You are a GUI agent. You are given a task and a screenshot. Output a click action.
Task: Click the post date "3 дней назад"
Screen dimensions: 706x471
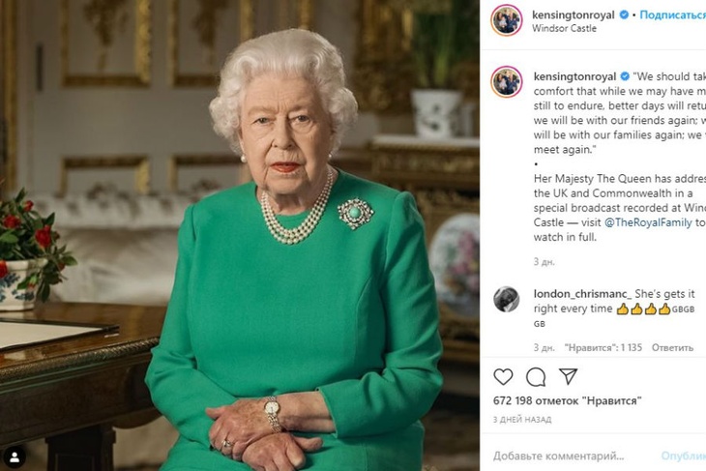point(522,419)
